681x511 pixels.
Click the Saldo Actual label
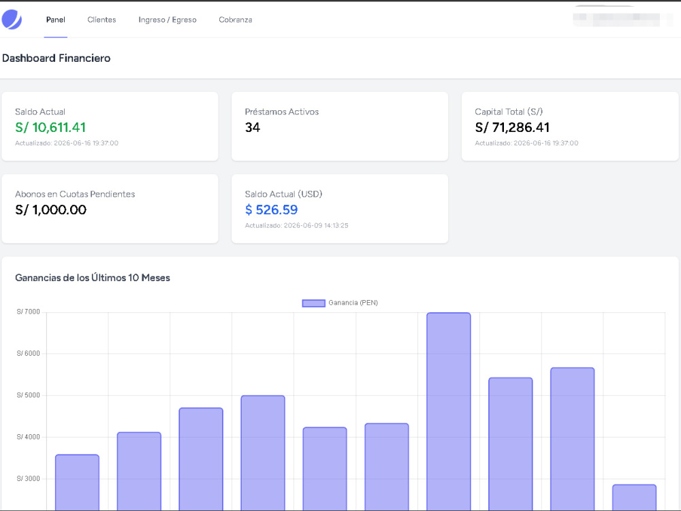point(40,112)
